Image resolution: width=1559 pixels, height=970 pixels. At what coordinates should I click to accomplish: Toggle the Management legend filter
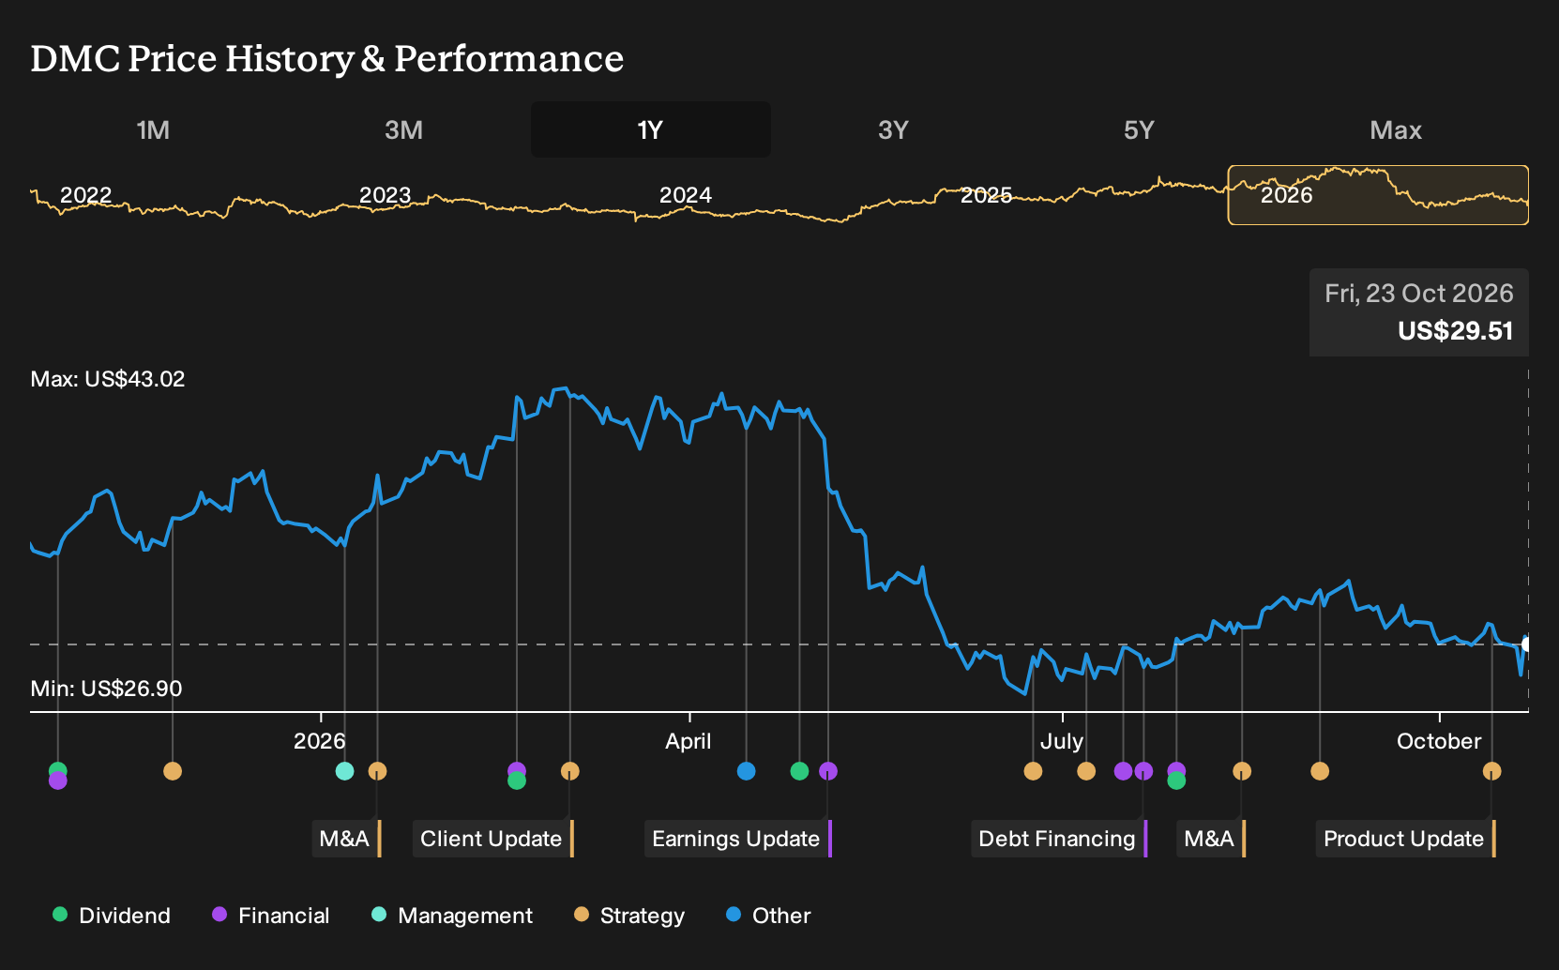pyautogui.click(x=452, y=916)
